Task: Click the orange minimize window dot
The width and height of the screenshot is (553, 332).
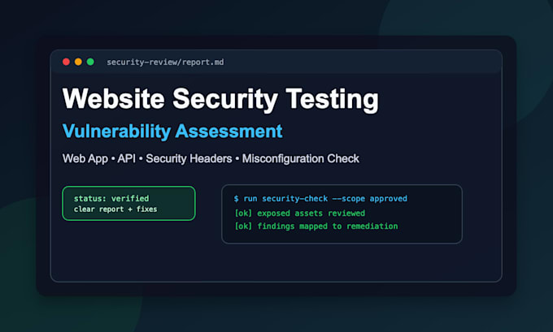Action: click(x=78, y=62)
